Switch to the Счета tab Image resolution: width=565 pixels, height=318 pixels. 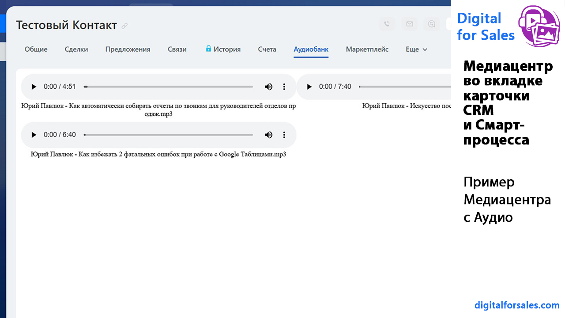point(267,49)
